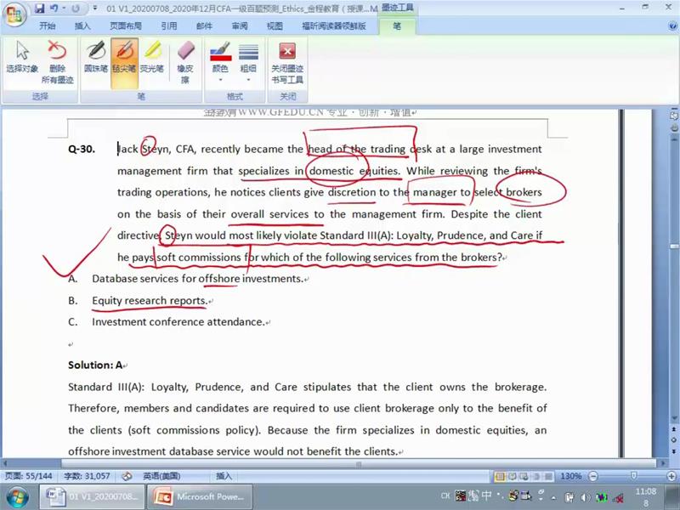Place cursor in 'Solution: A' heading
Screen dimensions: 680x510
pyautogui.click(x=95, y=365)
